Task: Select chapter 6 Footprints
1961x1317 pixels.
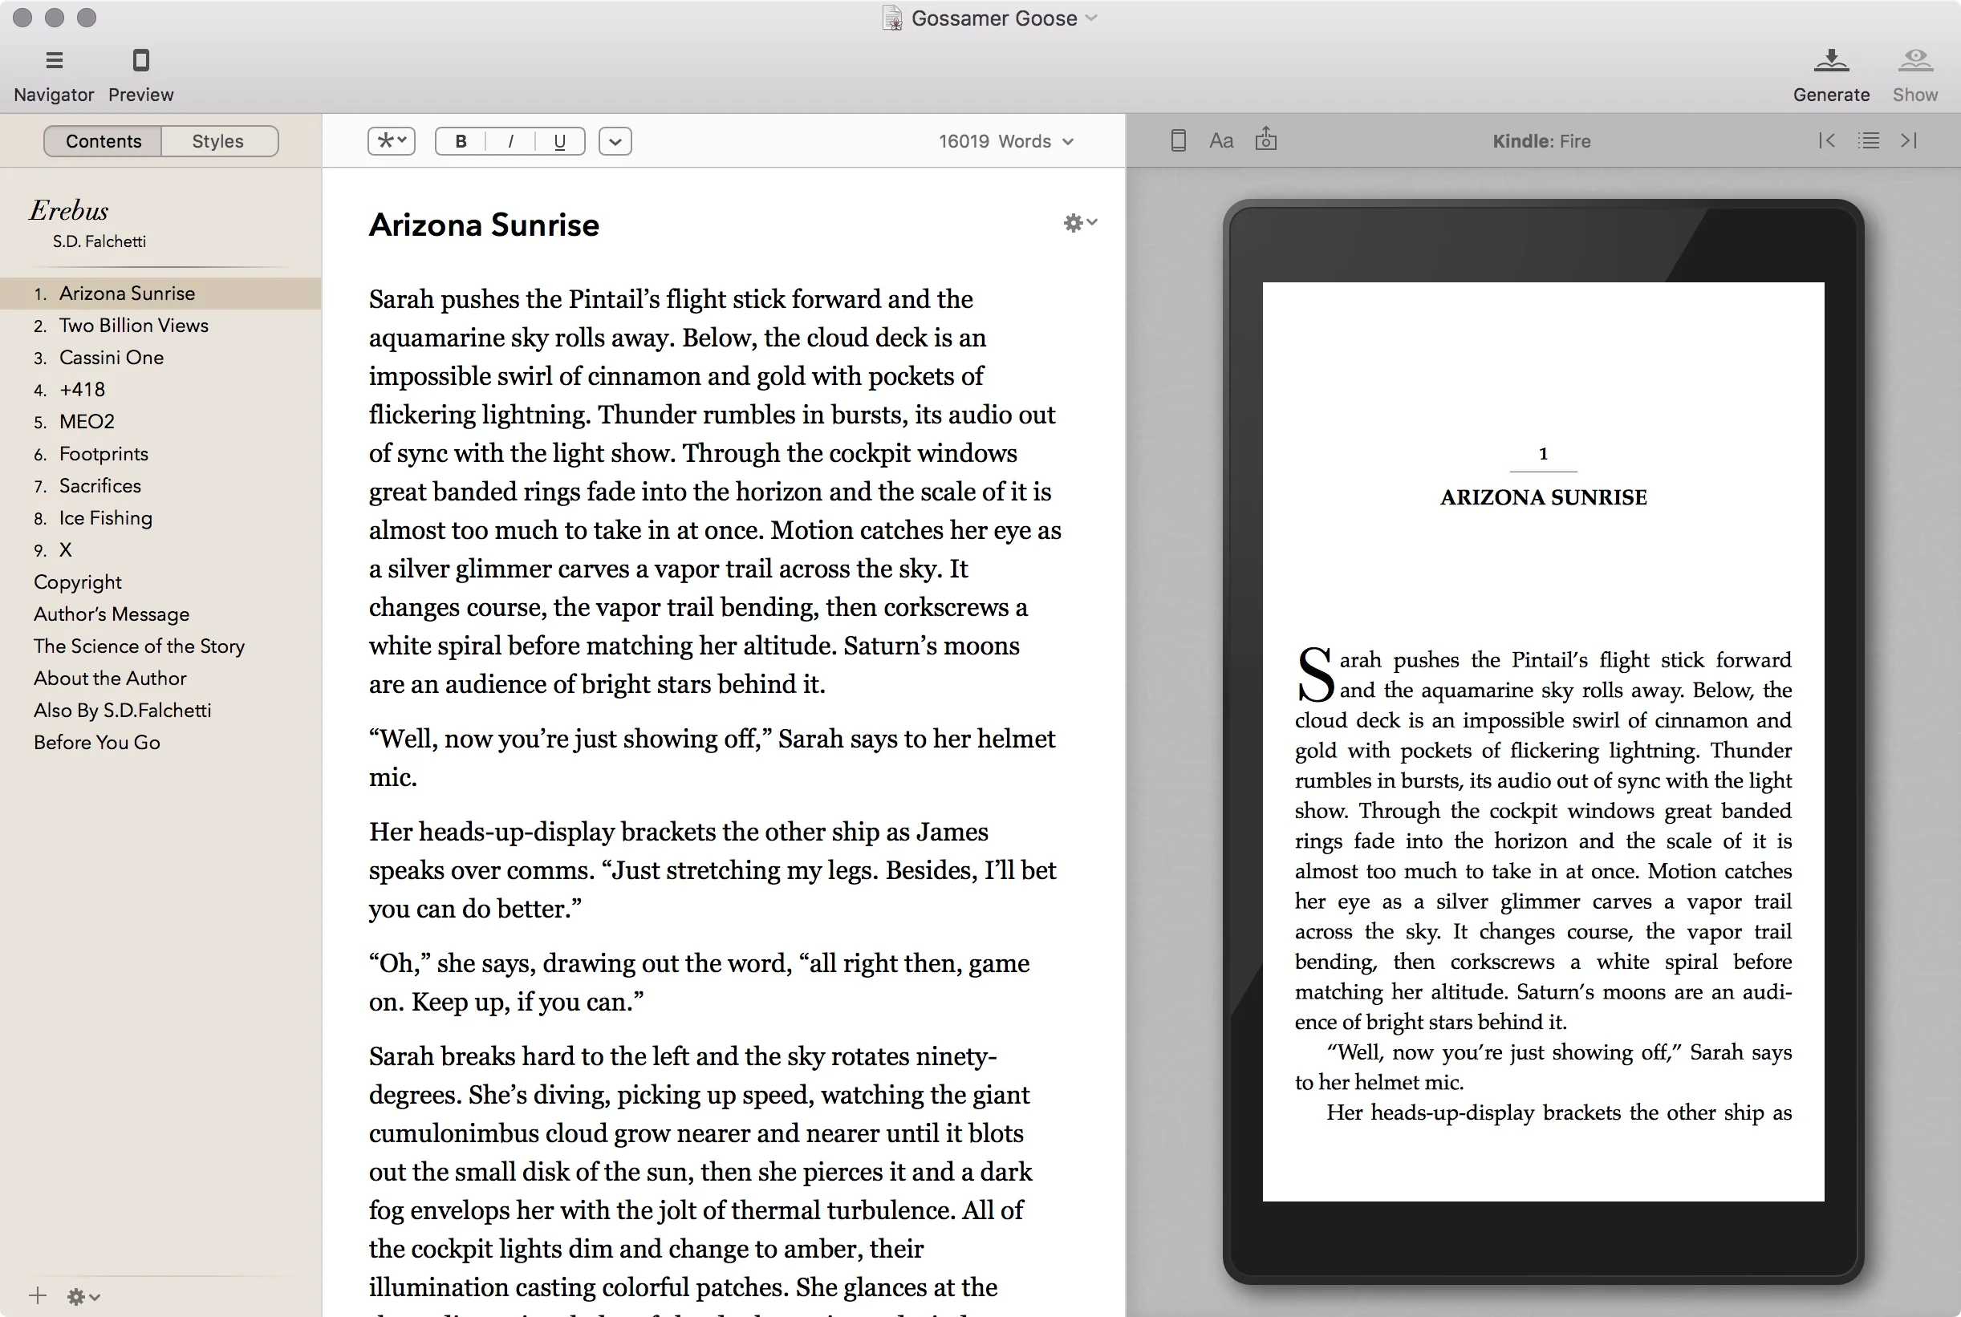Action: coord(160,453)
